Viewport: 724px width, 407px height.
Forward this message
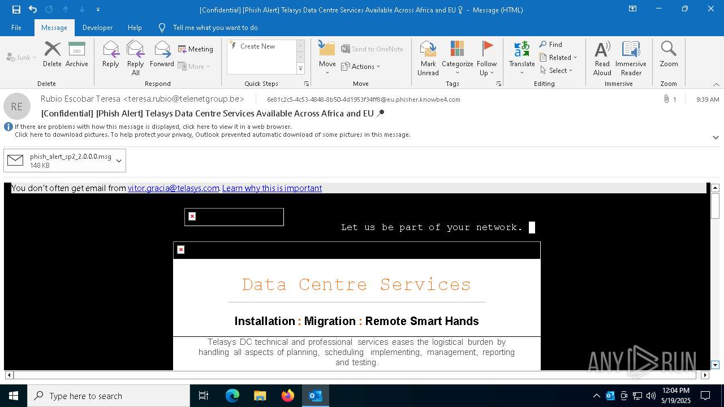[x=162, y=54]
